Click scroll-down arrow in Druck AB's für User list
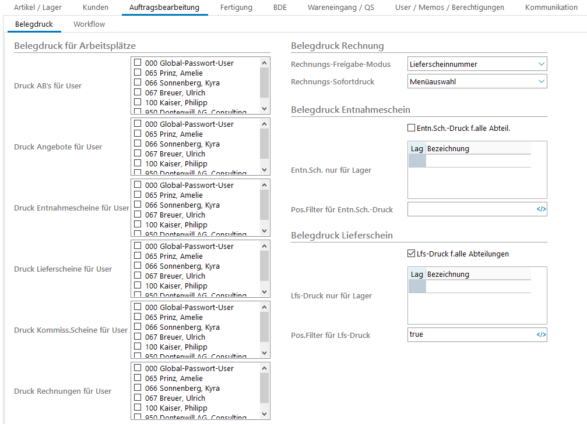Image resolution: width=587 pixels, height=424 pixels. 264,109
